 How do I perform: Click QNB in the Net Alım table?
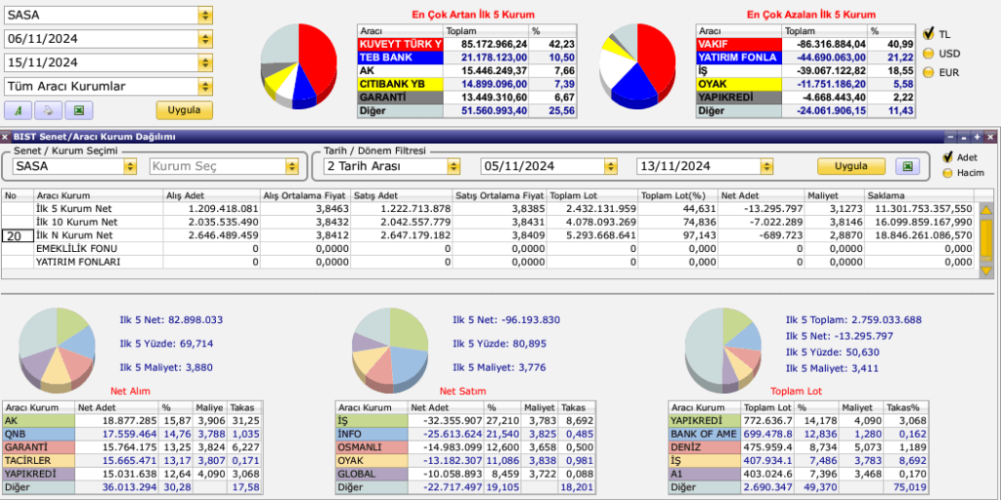coord(39,434)
